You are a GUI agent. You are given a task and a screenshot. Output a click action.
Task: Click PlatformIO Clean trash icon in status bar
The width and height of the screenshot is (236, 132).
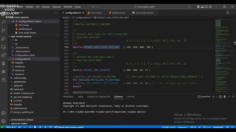point(35,127)
